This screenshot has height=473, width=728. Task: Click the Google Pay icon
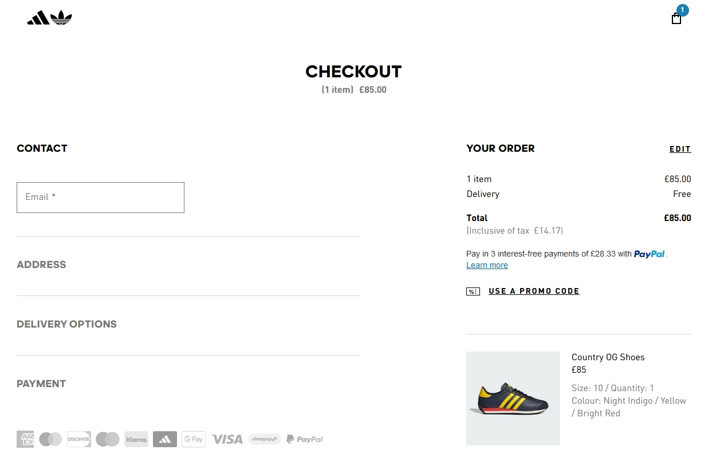click(x=194, y=439)
